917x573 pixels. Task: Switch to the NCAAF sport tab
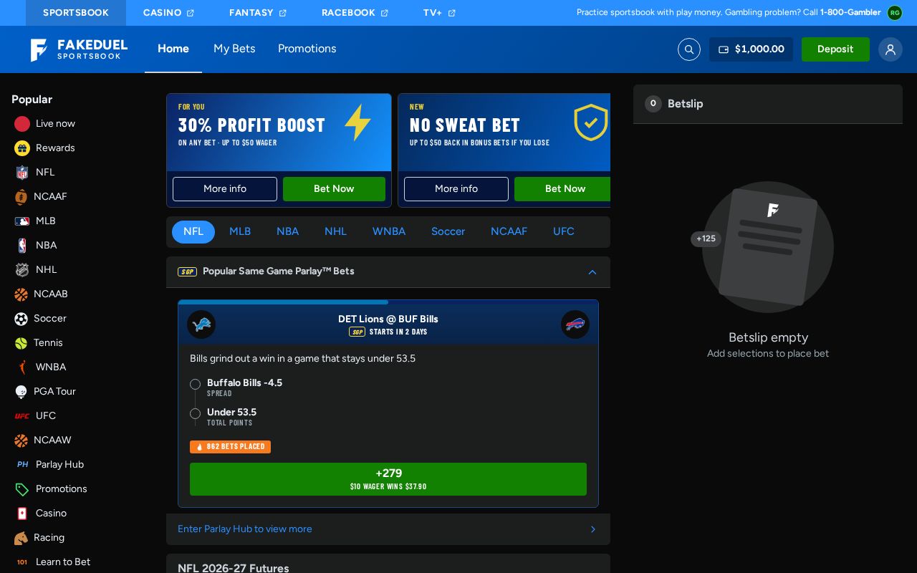pyautogui.click(x=509, y=232)
